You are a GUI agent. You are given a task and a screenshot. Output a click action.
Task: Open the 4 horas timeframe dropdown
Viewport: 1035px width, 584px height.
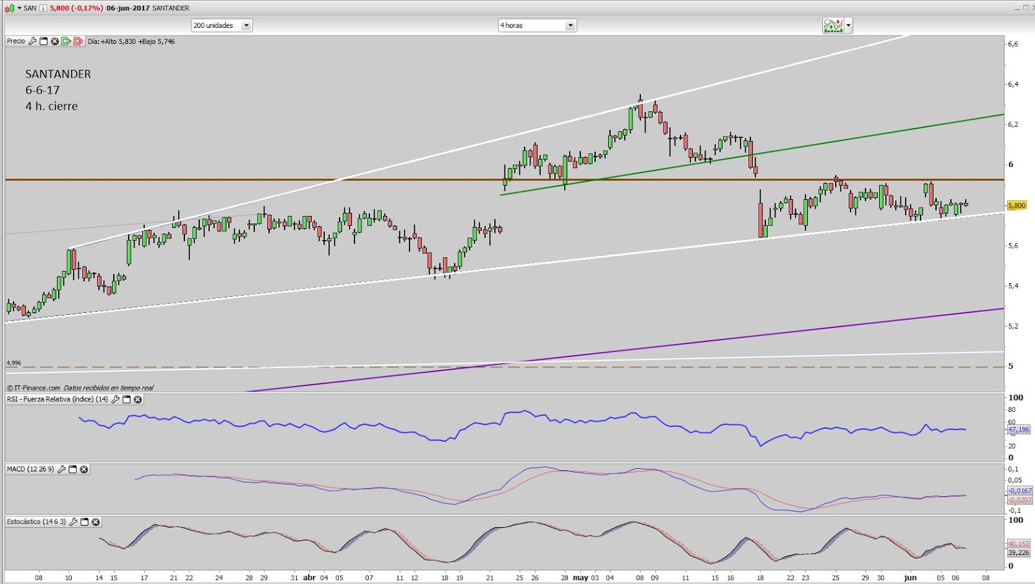click(x=537, y=25)
